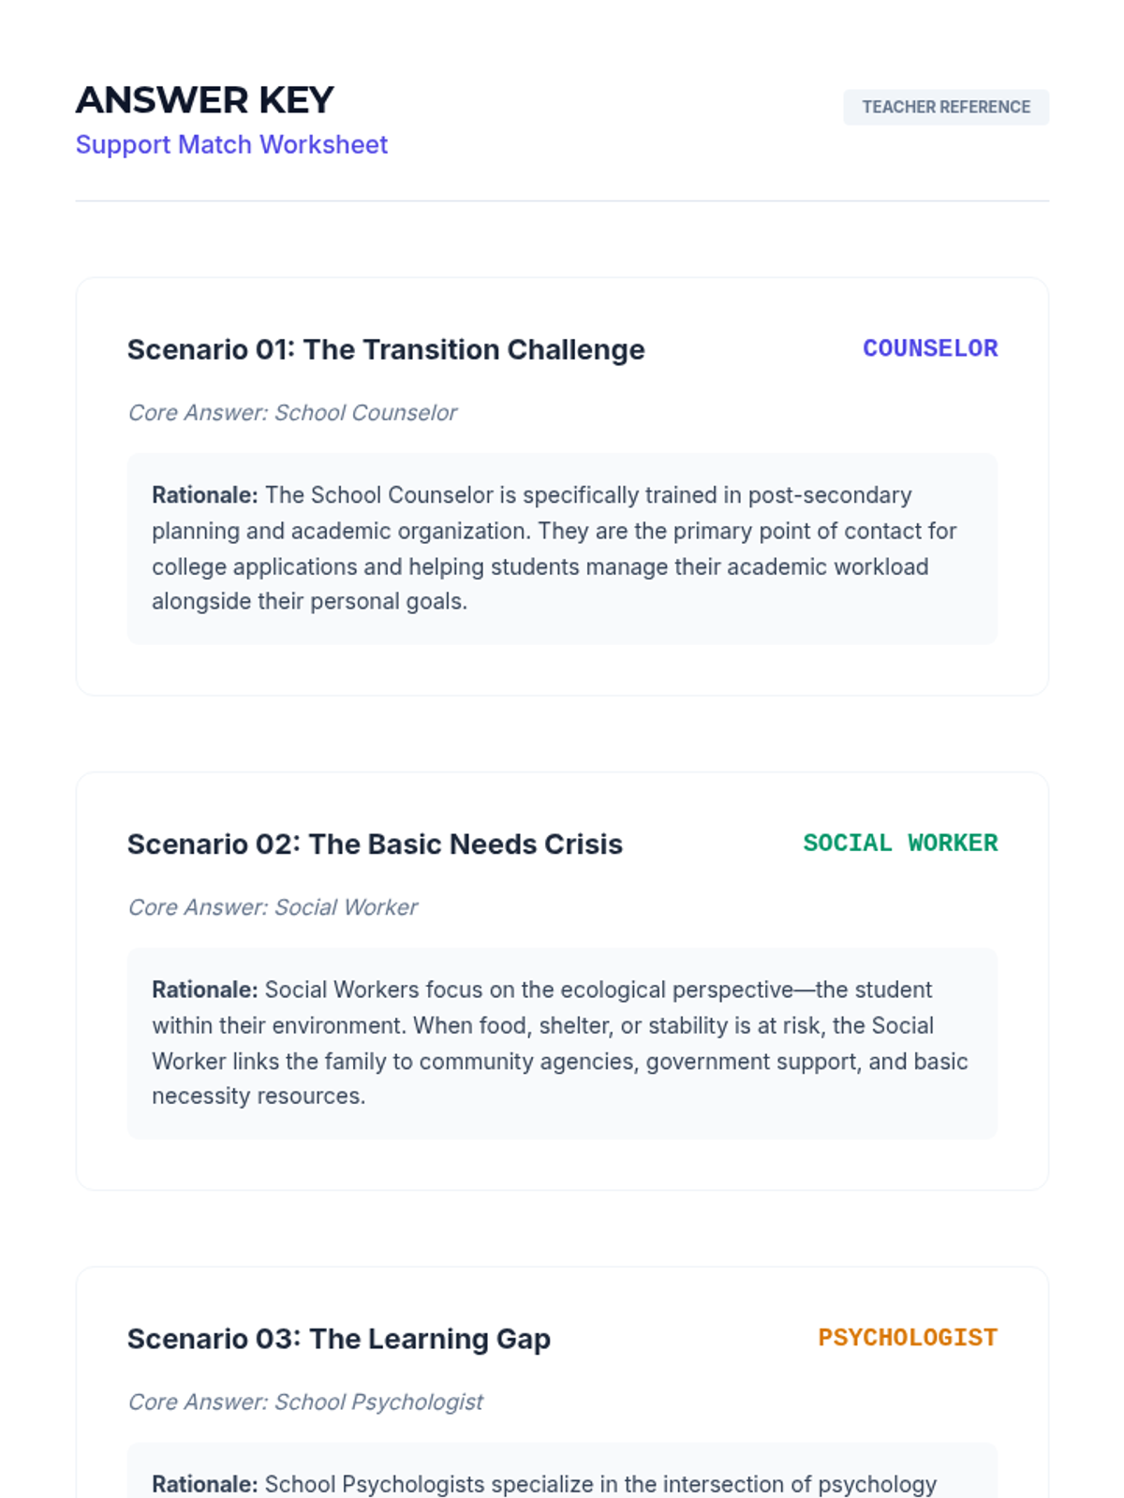The image size is (1124, 1498).
Task: Click Core Answer: School Psychologist text
Action: click(x=305, y=1402)
